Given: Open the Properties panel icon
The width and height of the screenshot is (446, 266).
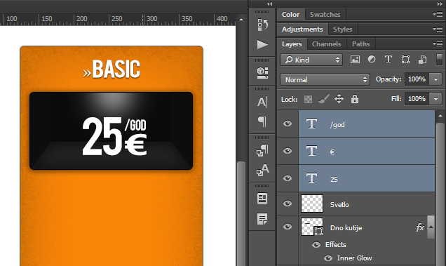Looking at the screenshot, I should click(x=262, y=199).
